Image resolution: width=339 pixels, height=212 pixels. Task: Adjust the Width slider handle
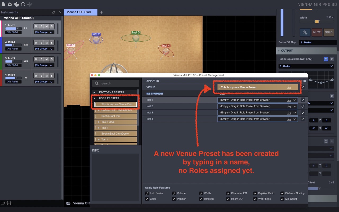316,22
